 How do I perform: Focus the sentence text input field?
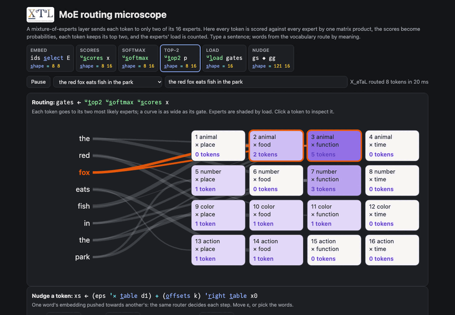coord(256,82)
